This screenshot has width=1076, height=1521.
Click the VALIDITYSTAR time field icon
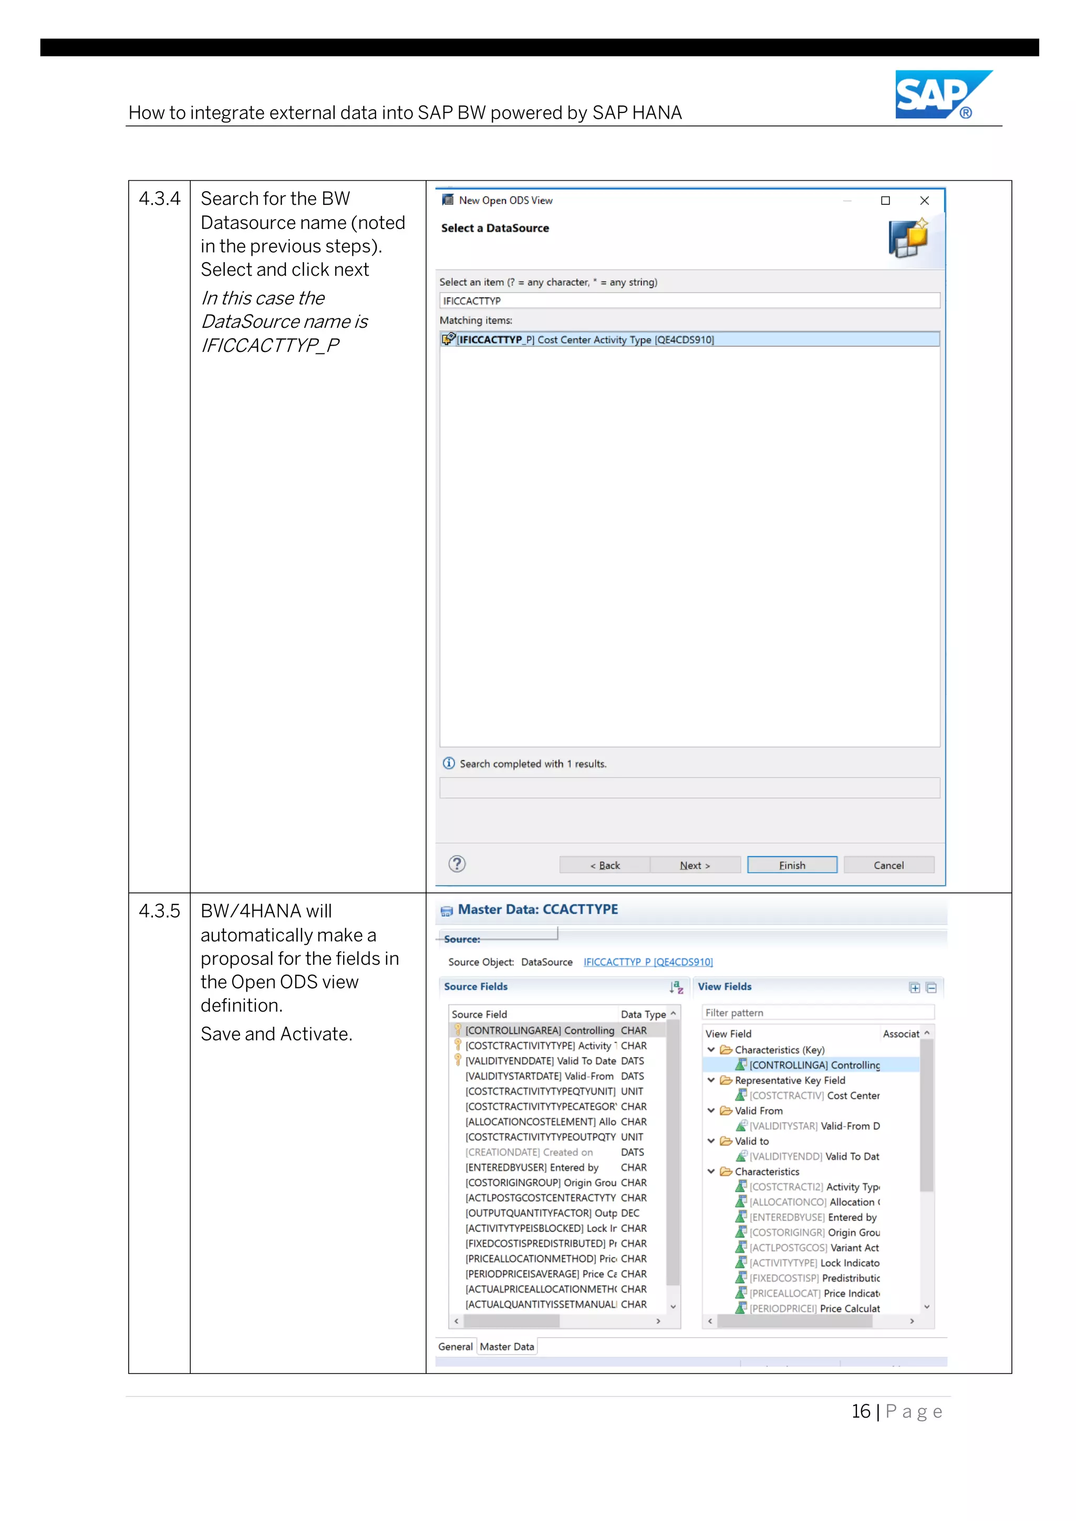click(741, 1126)
